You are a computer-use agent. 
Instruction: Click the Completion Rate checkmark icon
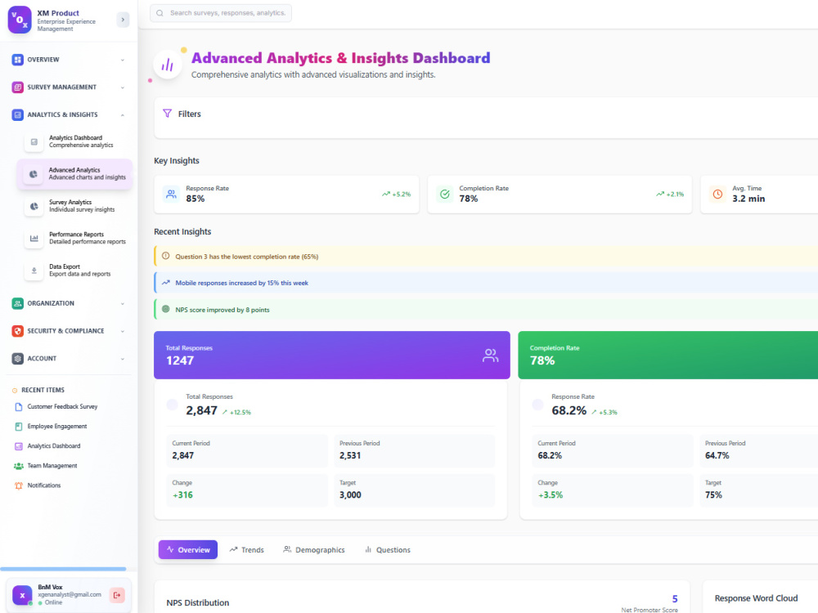point(444,194)
